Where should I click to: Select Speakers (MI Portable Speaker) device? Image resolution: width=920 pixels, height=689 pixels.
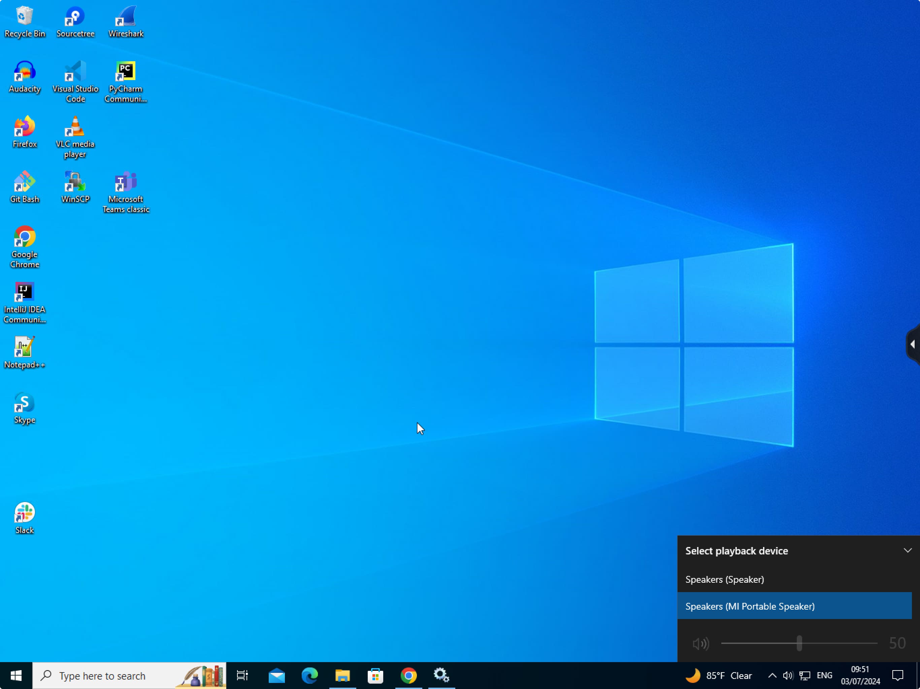click(794, 606)
